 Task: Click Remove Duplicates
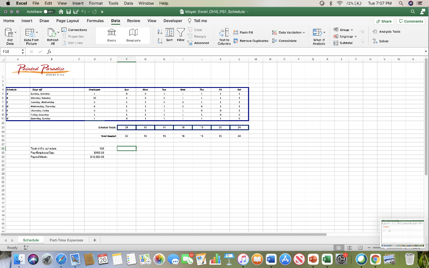click(251, 41)
